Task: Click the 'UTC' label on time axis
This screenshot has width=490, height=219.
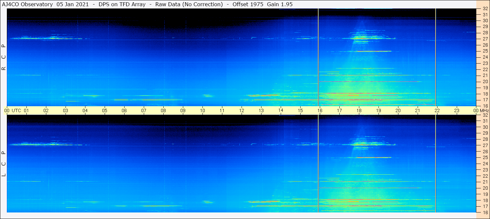Action: 16,110
